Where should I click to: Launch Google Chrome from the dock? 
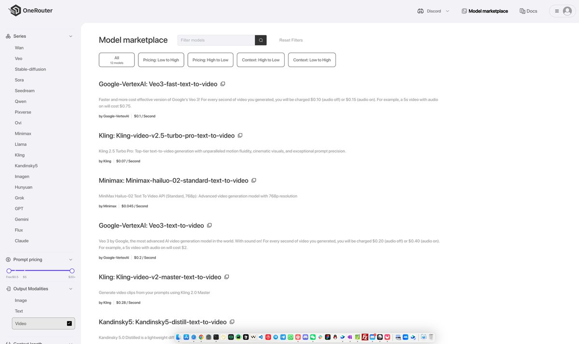(201, 337)
